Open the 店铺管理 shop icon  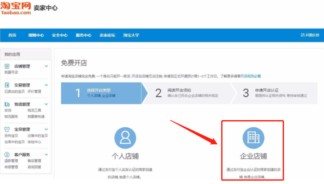(x=7, y=66)
